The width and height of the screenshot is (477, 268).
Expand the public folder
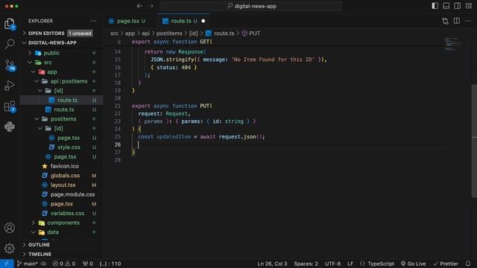(x=61, y=53)
